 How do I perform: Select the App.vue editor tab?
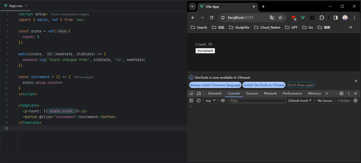pyautogui.click(x=15, y=6)
